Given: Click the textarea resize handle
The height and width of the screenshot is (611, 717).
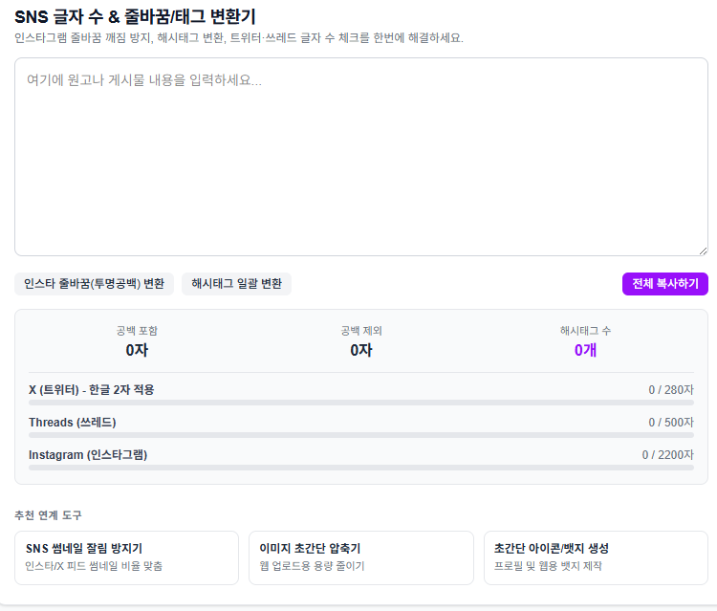Looking at the screenshot, I should (x=704, y=251).
